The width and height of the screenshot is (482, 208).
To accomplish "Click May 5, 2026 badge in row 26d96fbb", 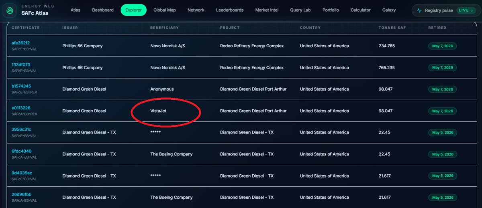I will (442, 198).
